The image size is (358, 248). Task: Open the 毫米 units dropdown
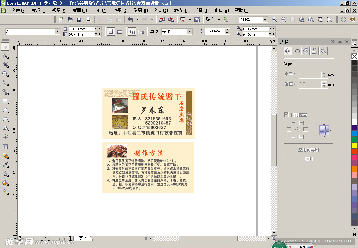(x=189, y=32)
